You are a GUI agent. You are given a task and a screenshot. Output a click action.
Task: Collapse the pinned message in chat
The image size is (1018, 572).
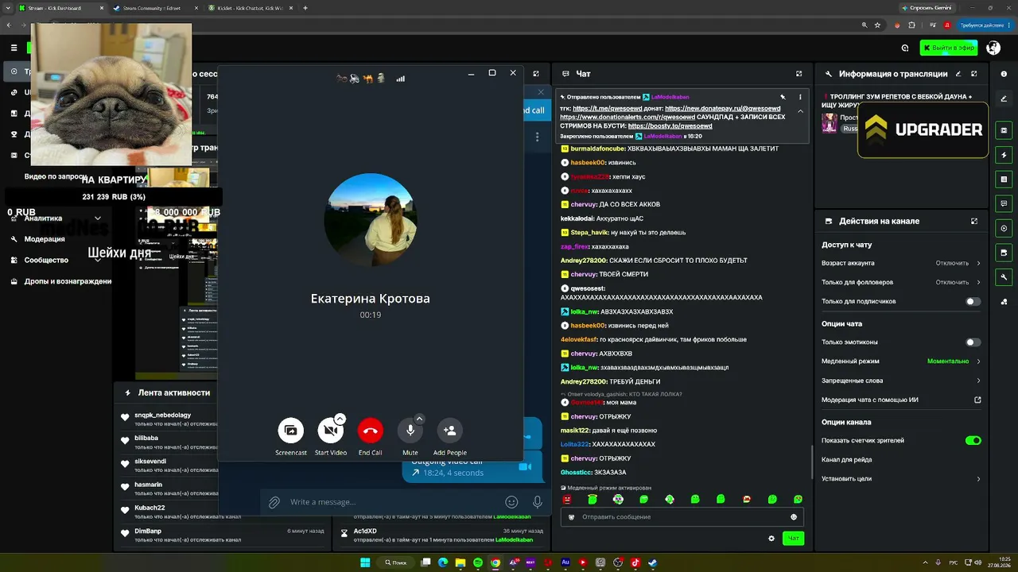(800, 111)
